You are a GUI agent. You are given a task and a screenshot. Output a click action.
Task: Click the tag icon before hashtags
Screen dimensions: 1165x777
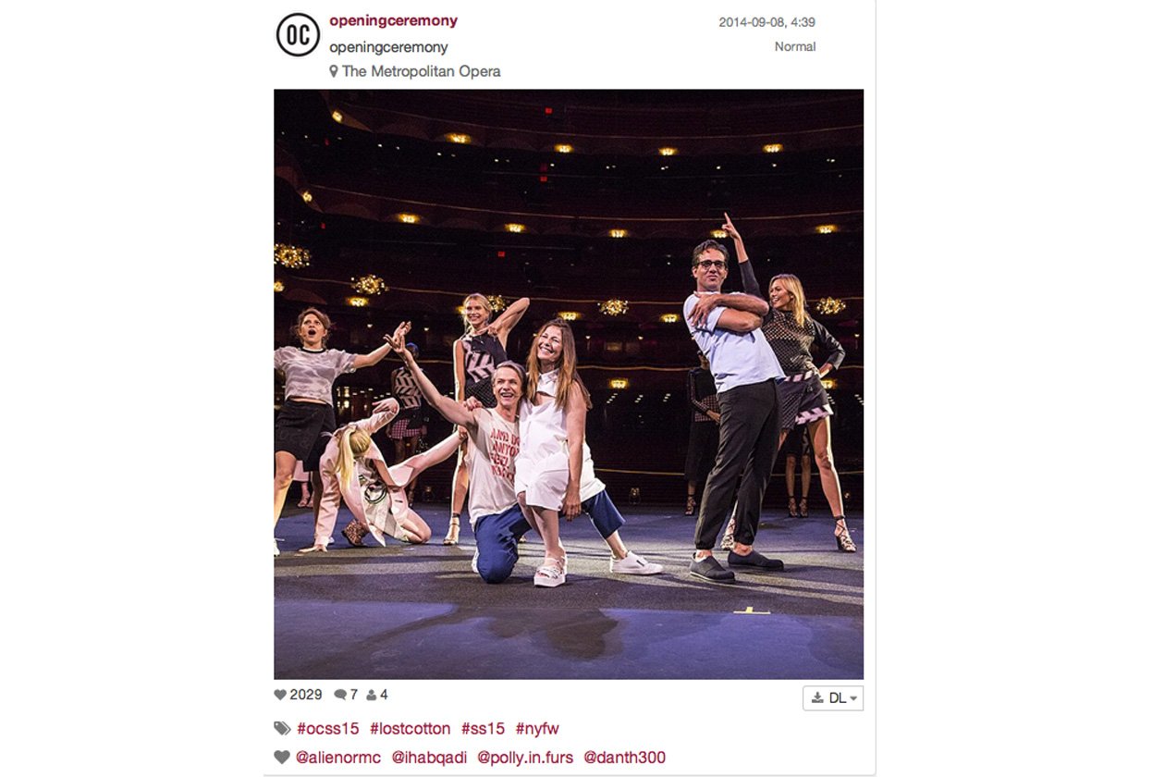tap(282, 729)
